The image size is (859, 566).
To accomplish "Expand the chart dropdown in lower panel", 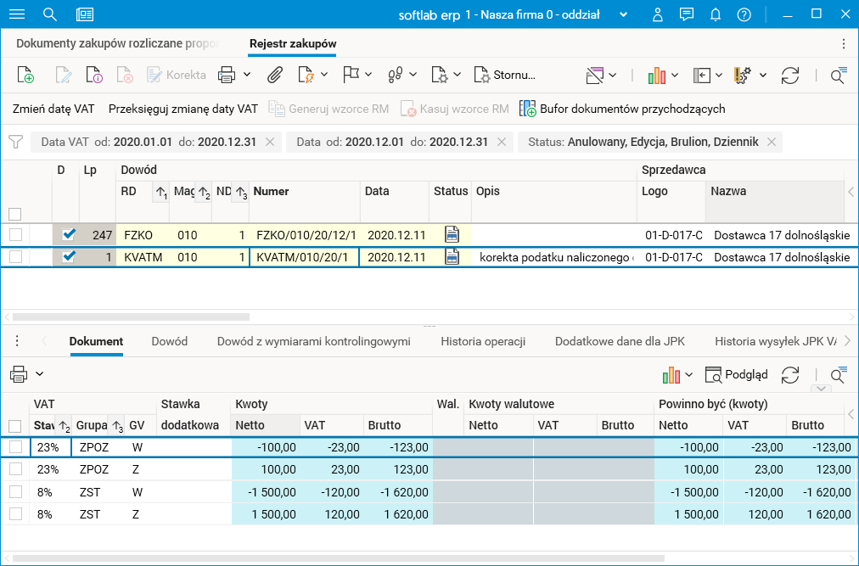I will point(688,374).
